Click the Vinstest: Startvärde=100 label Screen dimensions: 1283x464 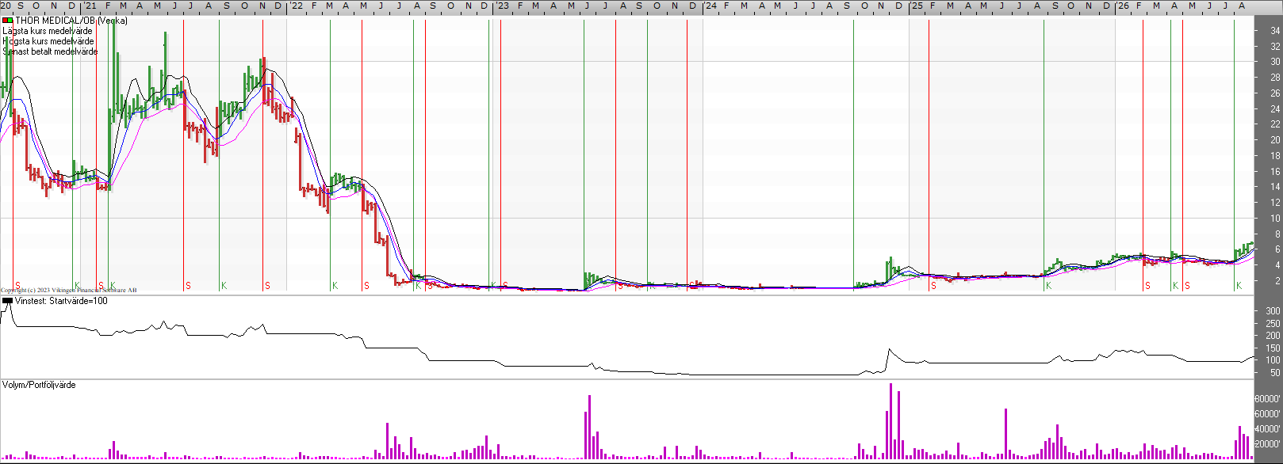61,301
